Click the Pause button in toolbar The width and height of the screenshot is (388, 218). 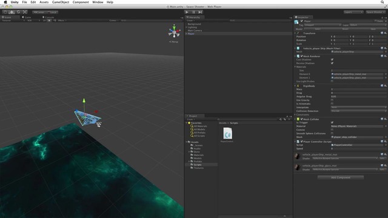194,12
